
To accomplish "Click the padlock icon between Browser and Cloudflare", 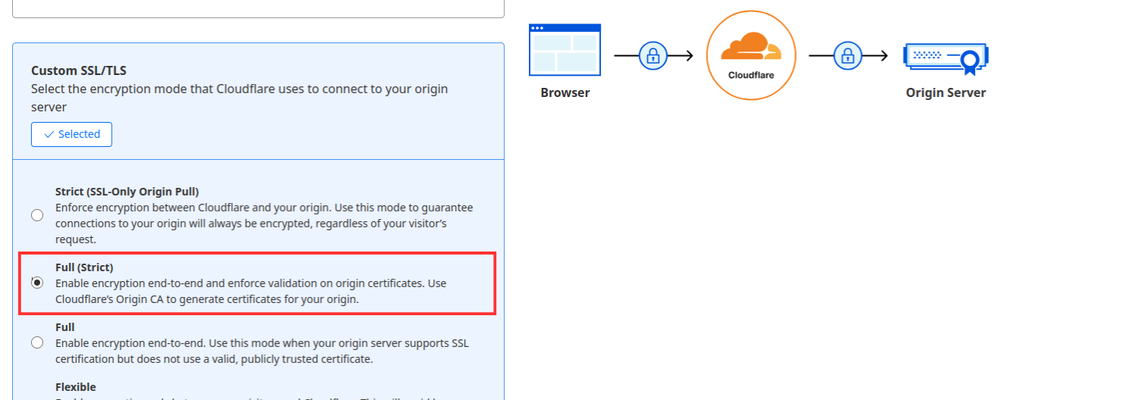I will click(x=653, y=55).
